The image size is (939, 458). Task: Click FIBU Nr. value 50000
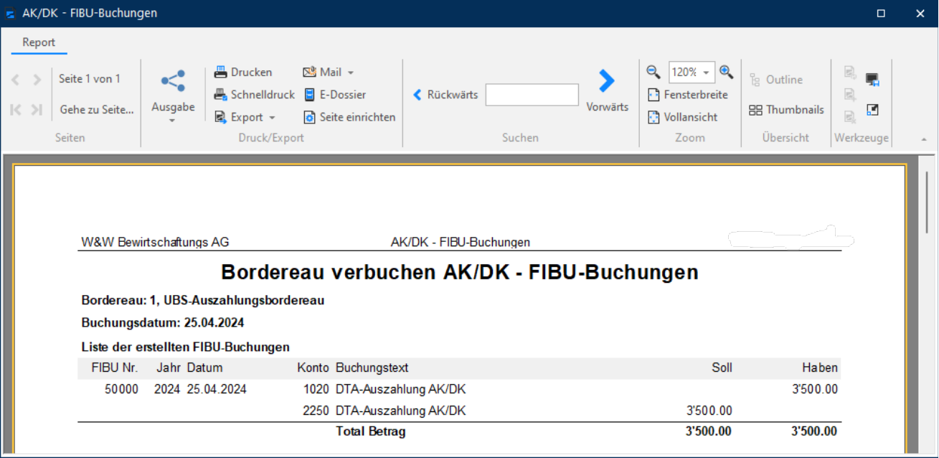click(x=121, y=390)
